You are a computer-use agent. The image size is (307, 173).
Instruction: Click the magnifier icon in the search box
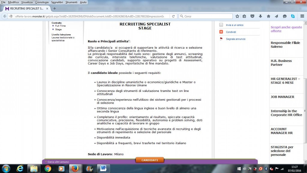(181, 16)
